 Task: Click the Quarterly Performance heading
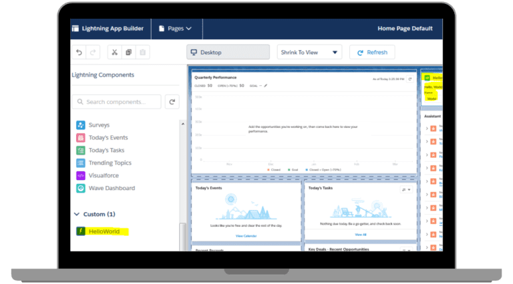(215, 77)
